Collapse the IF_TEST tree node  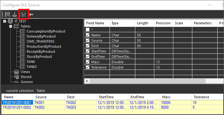(x=4, y=21)
